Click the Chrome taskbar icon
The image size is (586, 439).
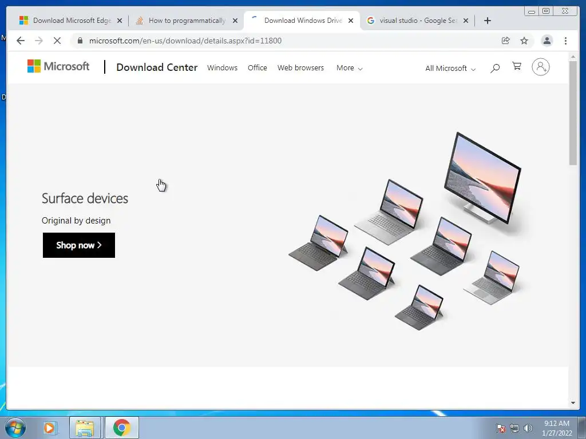pos(122,428)
